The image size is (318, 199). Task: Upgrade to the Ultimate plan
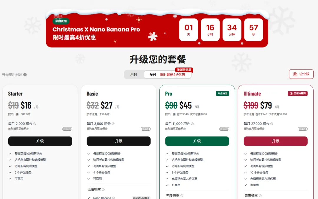[276, 141]
